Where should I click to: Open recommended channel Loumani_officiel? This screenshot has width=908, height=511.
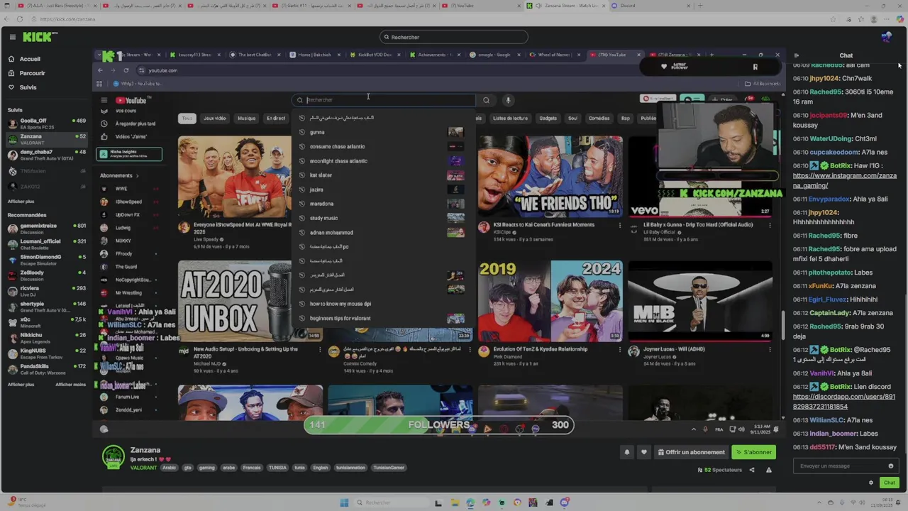[x=46, y=244]
